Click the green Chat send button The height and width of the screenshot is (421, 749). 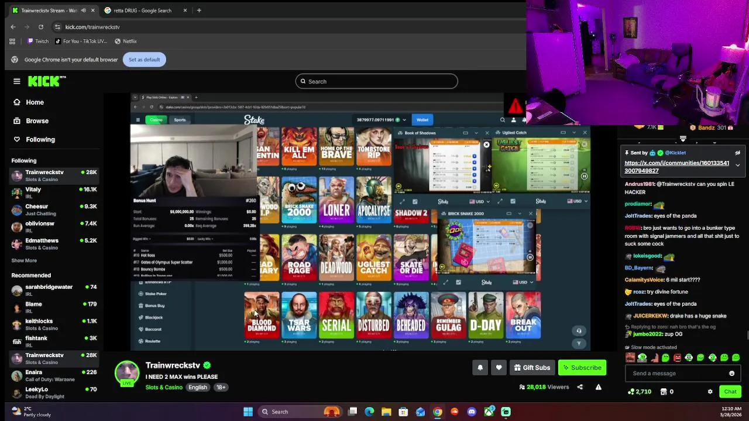coord(730,392)
